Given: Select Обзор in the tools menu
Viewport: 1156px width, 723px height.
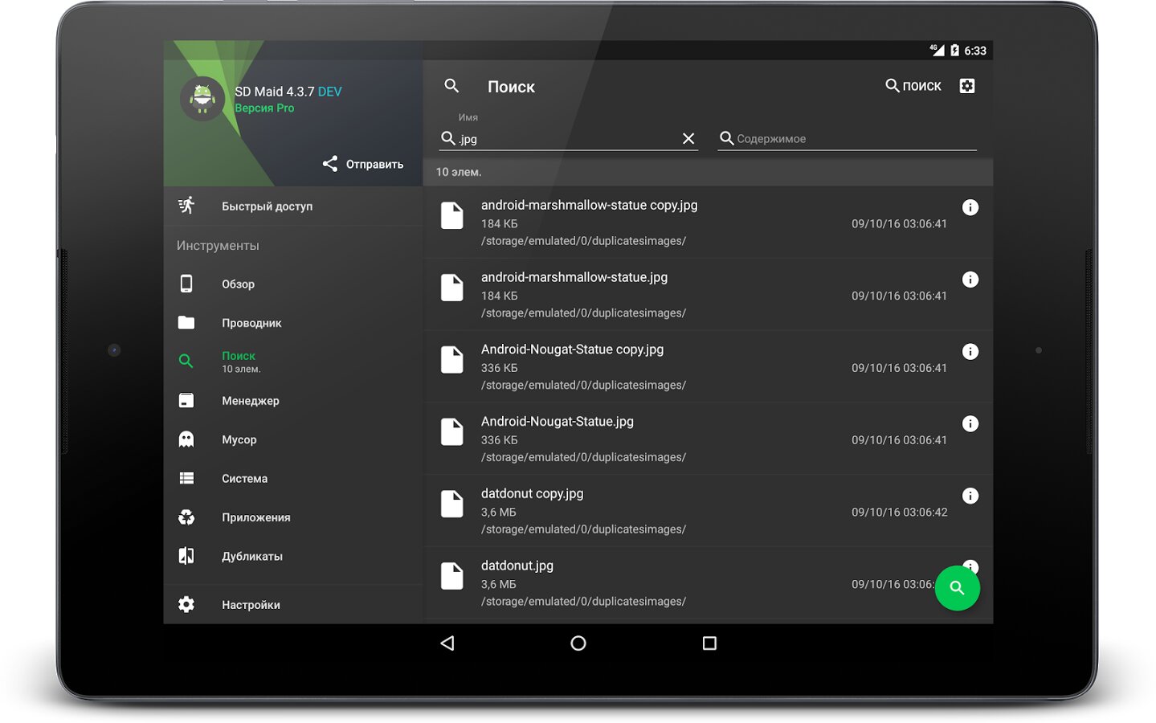Looking at the screenshot, I should [238, 284].
